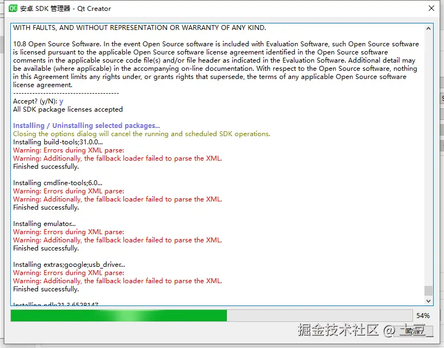Click the green installation progress bar
444x348 pixels.
pyautogui.click(x=212, y=315)
